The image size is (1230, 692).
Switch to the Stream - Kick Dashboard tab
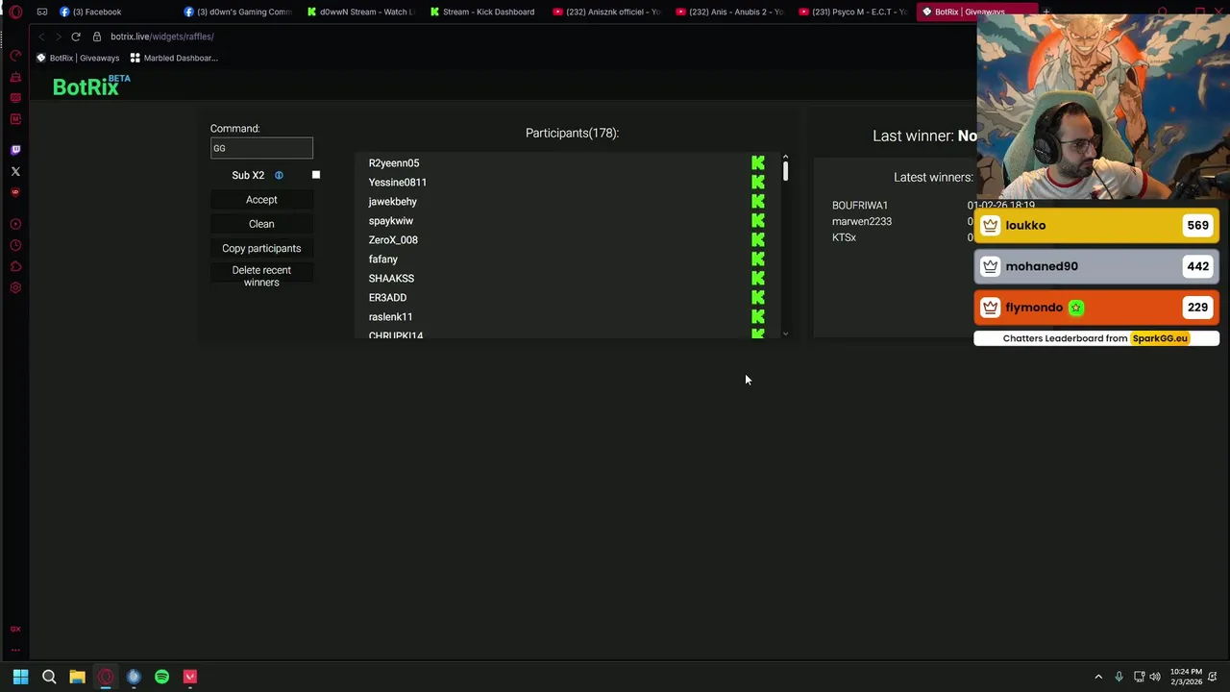[481, 12]
